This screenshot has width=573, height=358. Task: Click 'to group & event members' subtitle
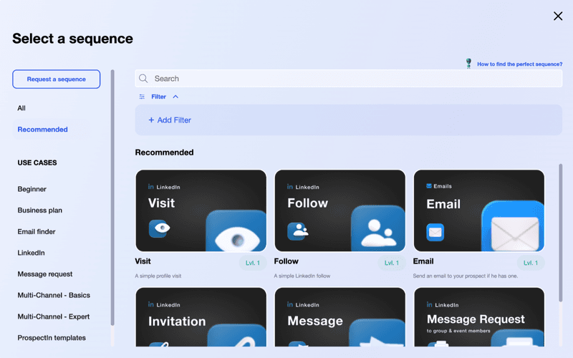(458, 331)
